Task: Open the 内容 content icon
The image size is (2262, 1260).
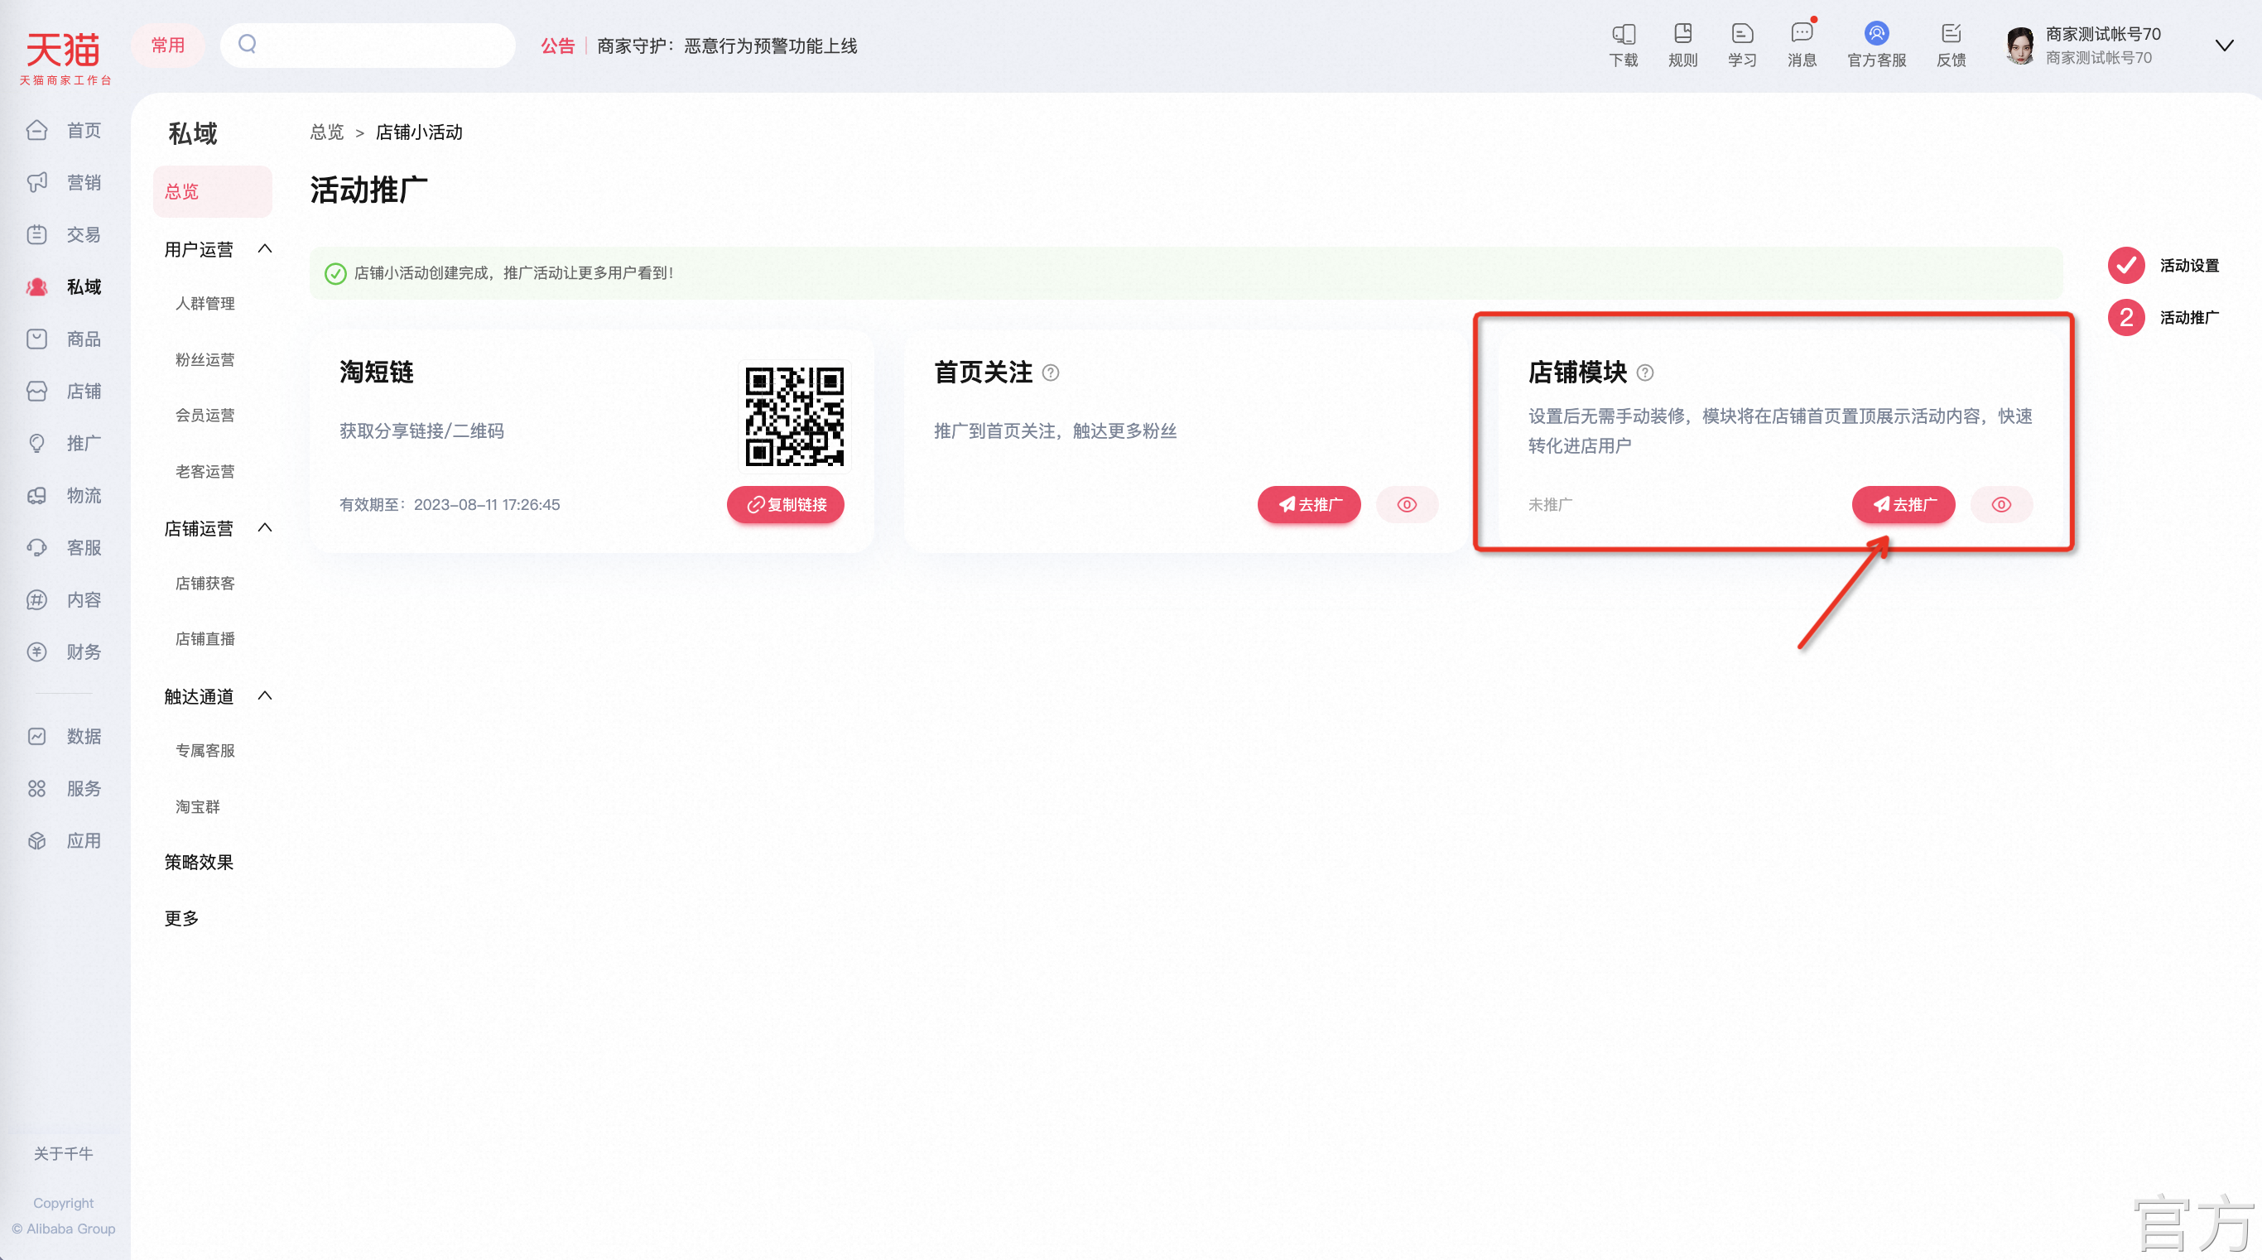Action: click(x=36, y=599)
